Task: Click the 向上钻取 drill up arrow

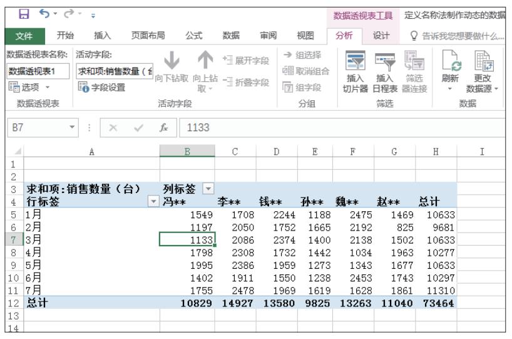Action: (x=205, y=71)
